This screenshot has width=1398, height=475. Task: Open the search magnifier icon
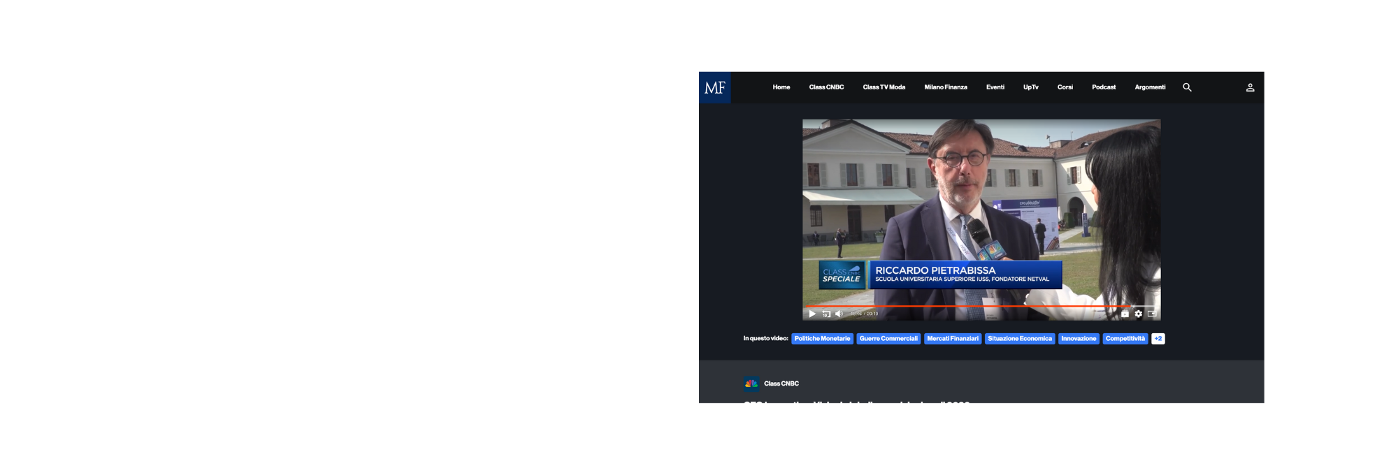tap(1187, 87)
